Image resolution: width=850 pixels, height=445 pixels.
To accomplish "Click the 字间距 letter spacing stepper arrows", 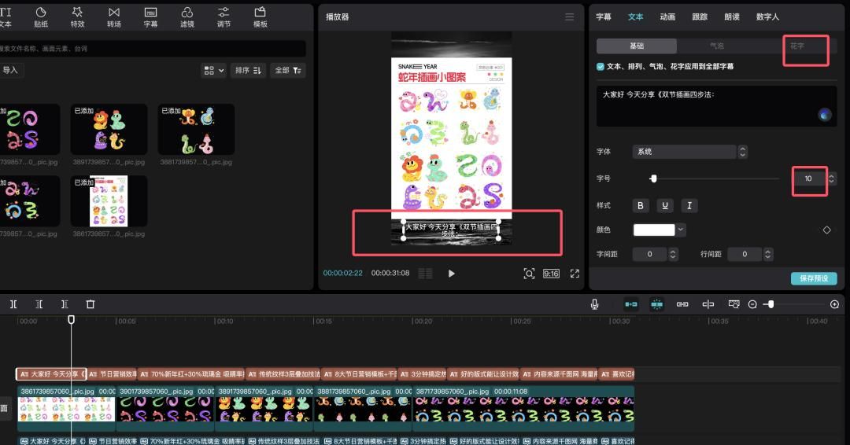I will (673, 255).
